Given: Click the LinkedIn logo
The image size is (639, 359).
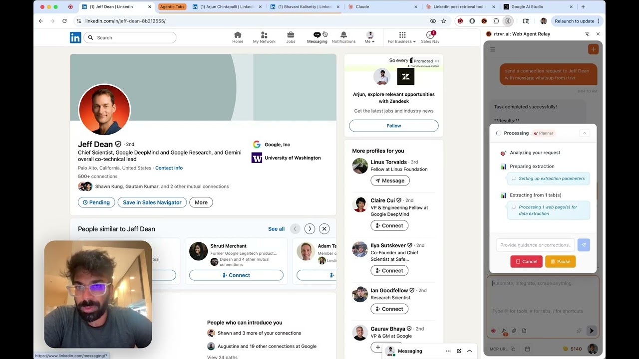Looking at the screenshot, I should tap(75, 37).
